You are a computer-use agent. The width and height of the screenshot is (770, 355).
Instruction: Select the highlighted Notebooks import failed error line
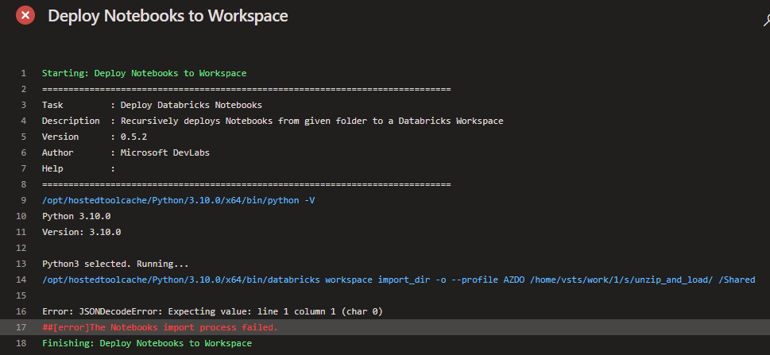coord(160,327)
